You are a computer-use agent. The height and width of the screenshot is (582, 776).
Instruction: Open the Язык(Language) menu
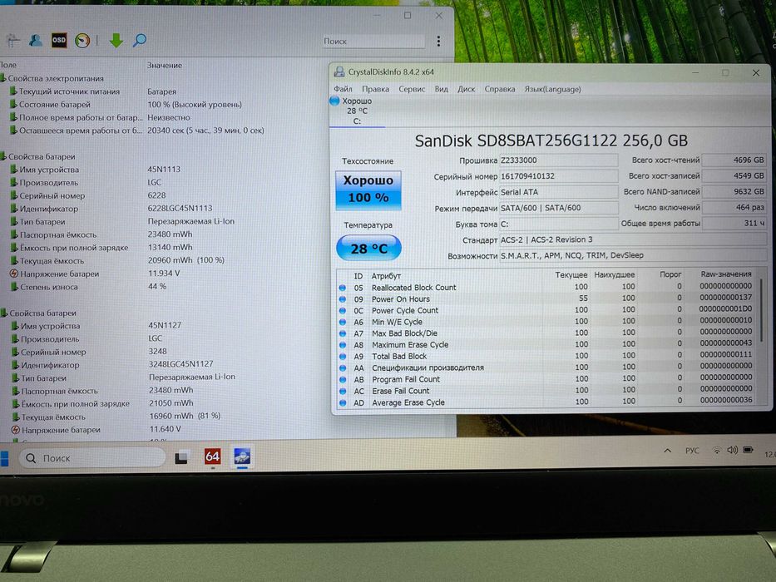[x=552, y=89]
